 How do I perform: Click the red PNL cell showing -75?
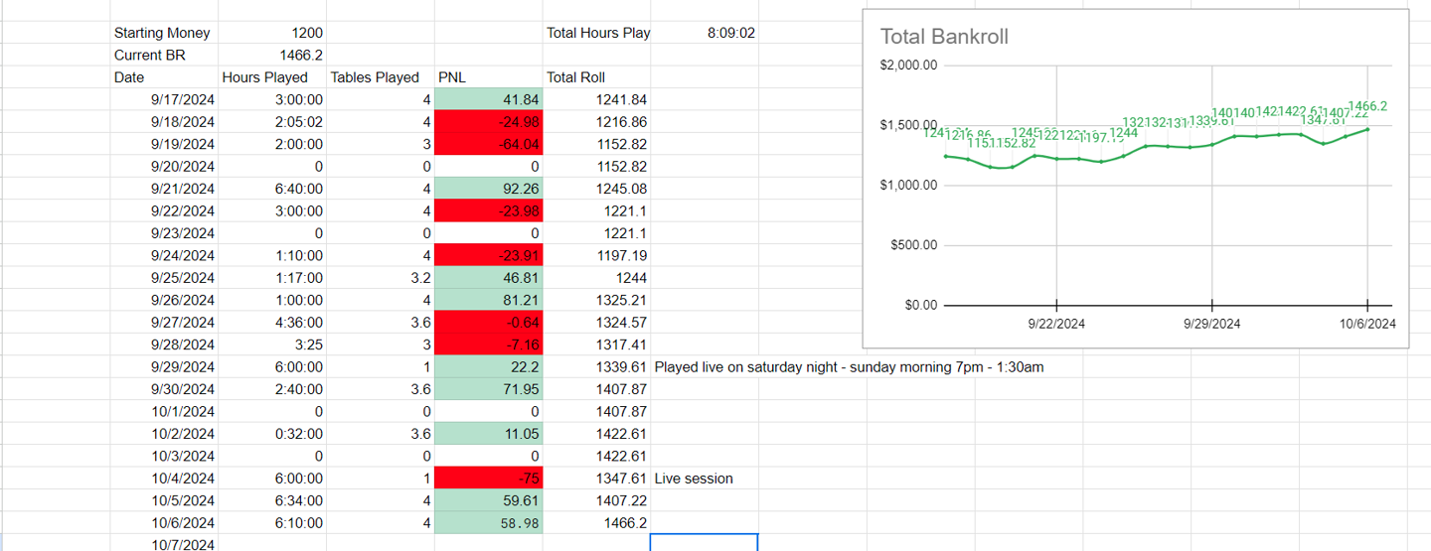point(489,479)
